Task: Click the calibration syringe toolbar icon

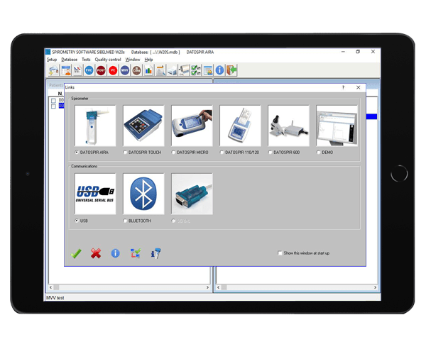Action: [x=184, y=71]
